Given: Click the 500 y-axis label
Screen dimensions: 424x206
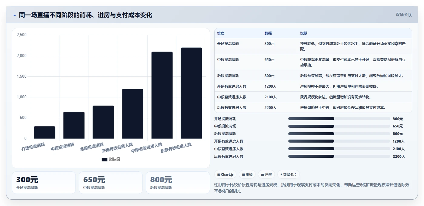Looking at the screenshot, I should click(23, 118).
